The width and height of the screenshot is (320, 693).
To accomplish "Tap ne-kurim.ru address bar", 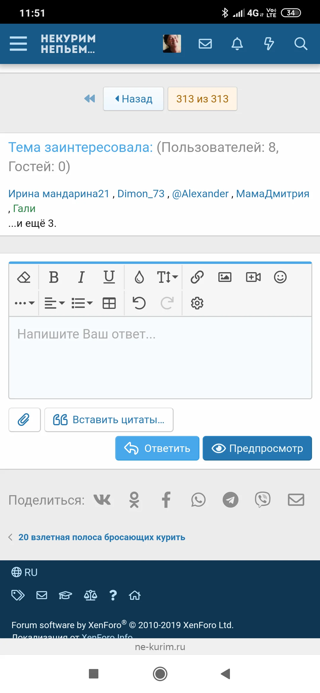I will click(x=160, y=647).
